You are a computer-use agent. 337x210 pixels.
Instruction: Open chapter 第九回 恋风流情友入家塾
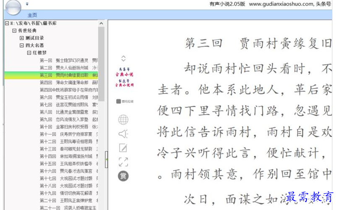coord(69,119)
